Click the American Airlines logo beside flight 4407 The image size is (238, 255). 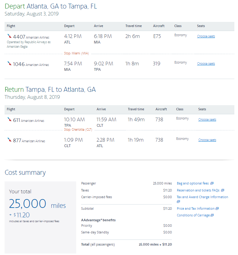click(10, 36)
